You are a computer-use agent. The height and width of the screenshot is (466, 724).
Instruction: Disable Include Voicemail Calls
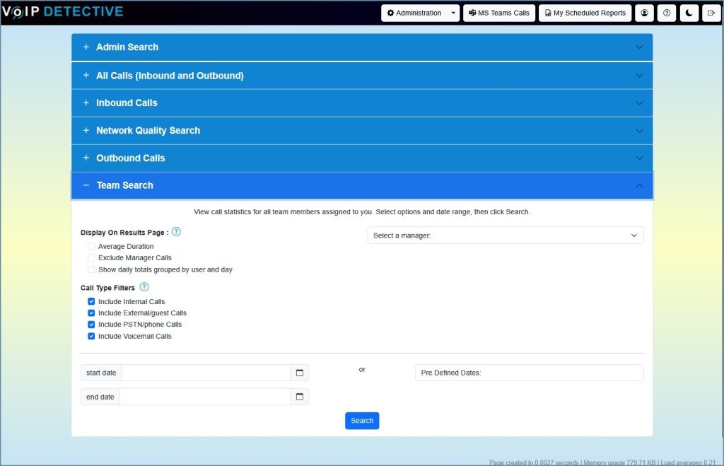tap(91, 336)
